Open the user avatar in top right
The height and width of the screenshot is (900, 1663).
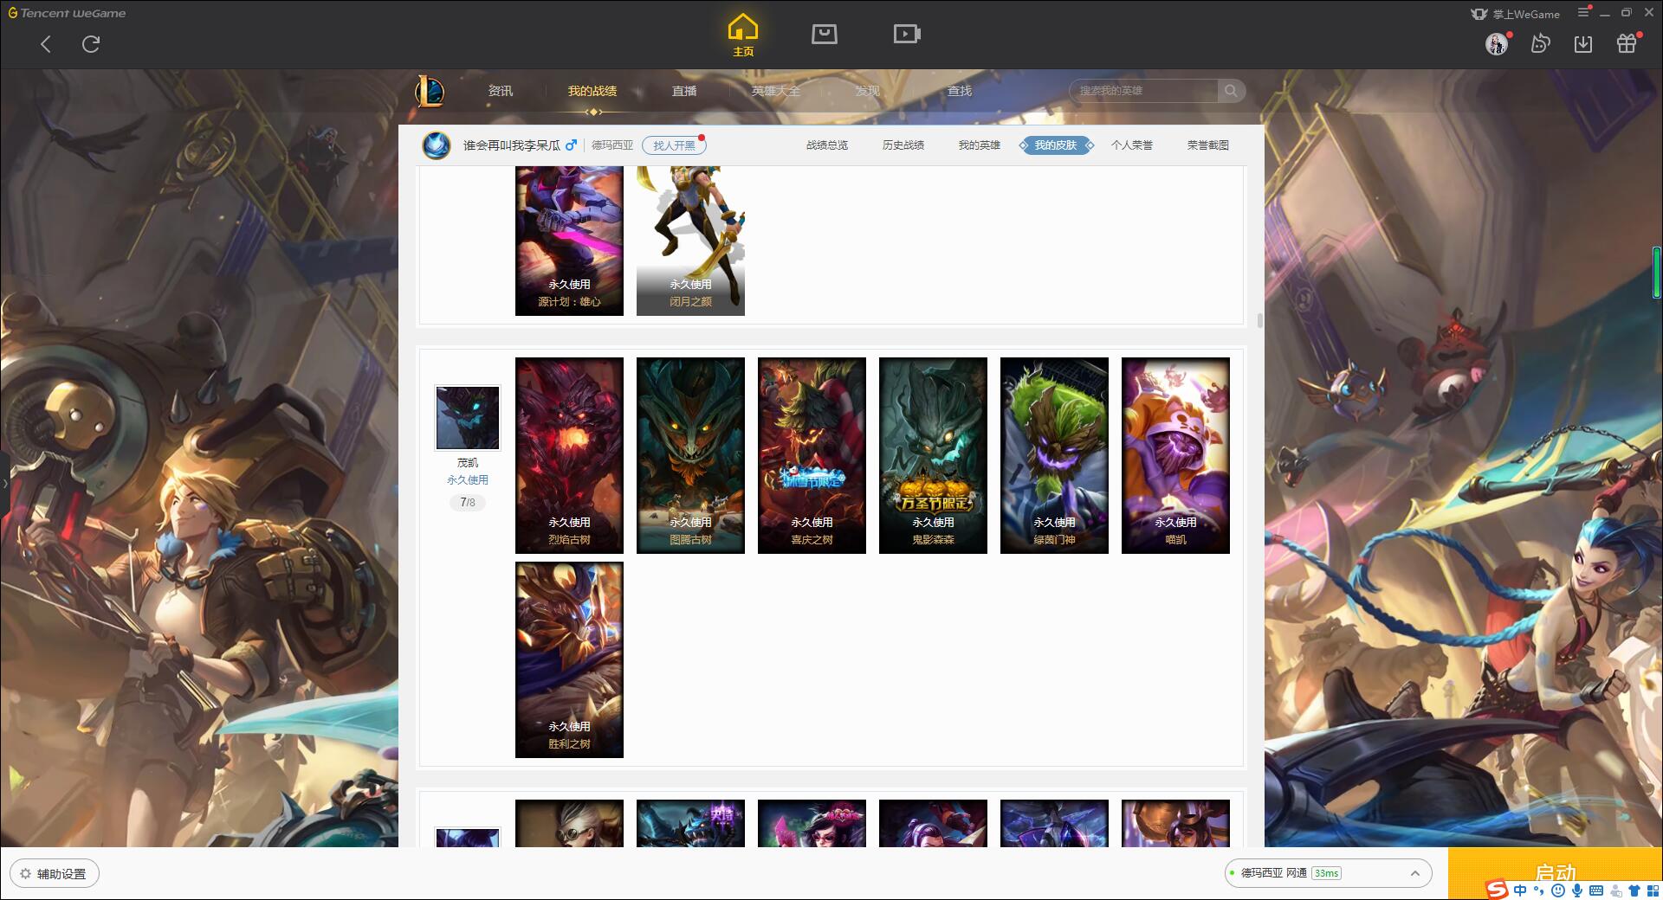tap(1496, 44)
